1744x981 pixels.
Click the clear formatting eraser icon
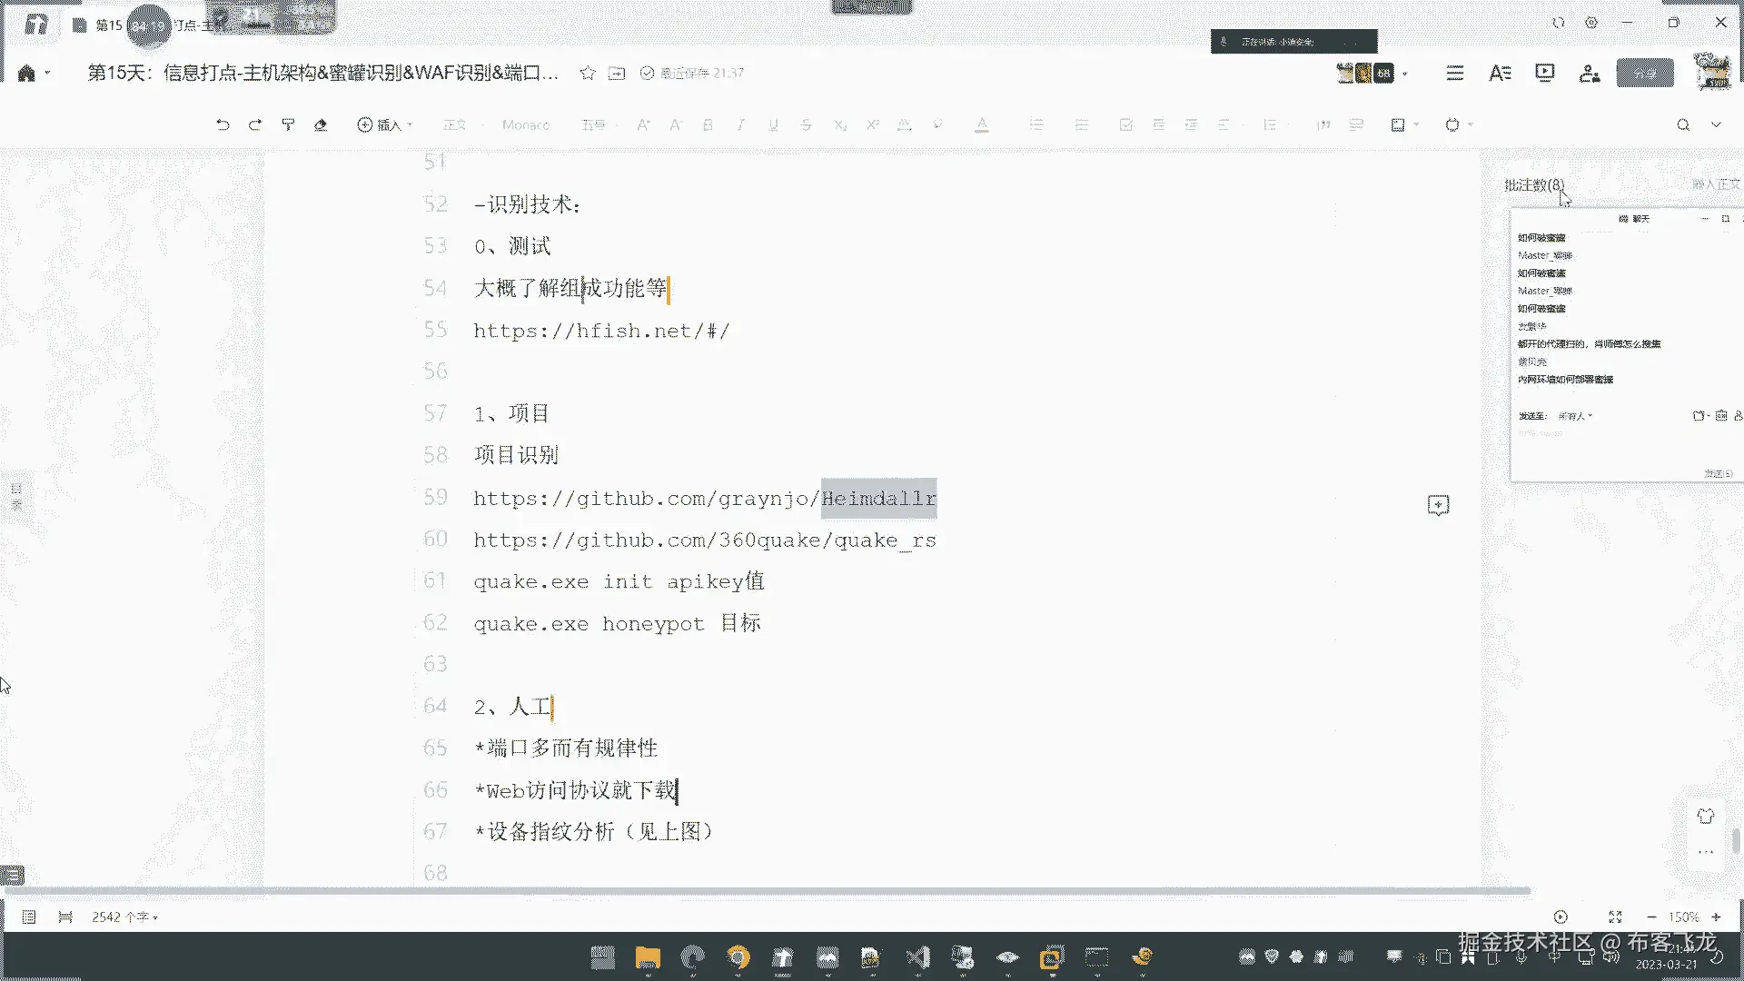coord(321,125)
